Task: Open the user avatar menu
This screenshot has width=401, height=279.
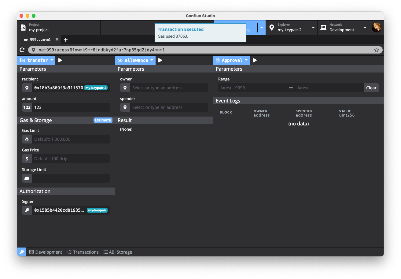Action: coord(377,28)
